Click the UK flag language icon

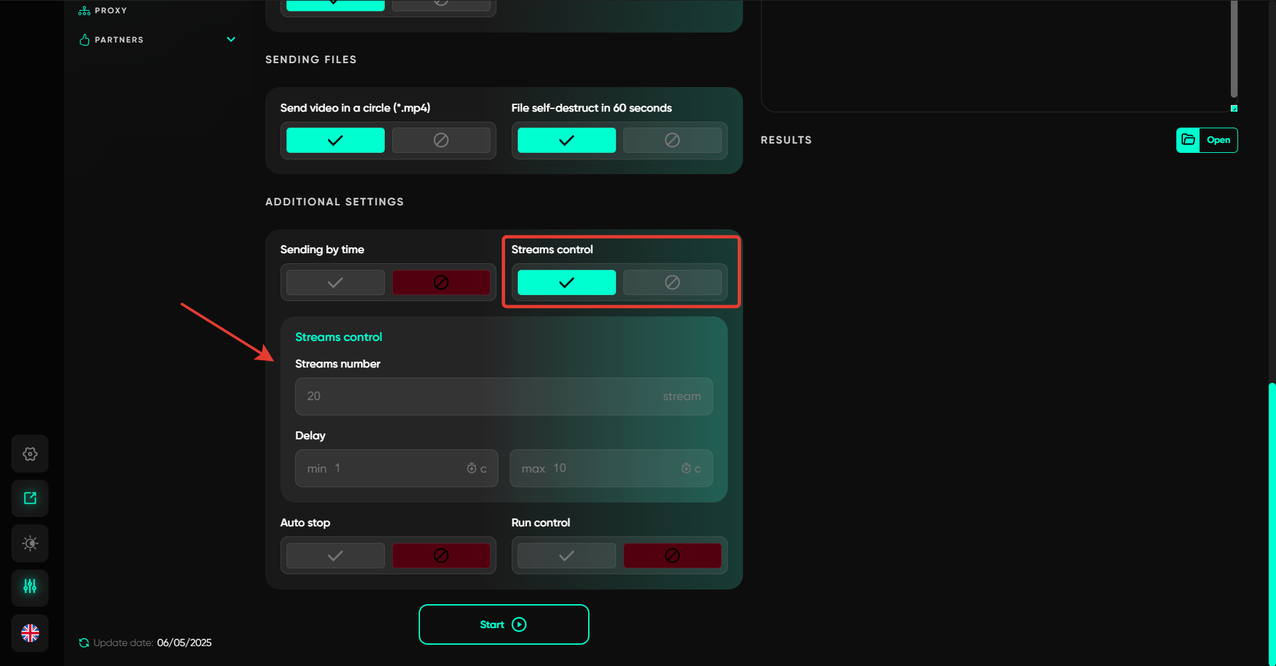[x=30, y=633]
